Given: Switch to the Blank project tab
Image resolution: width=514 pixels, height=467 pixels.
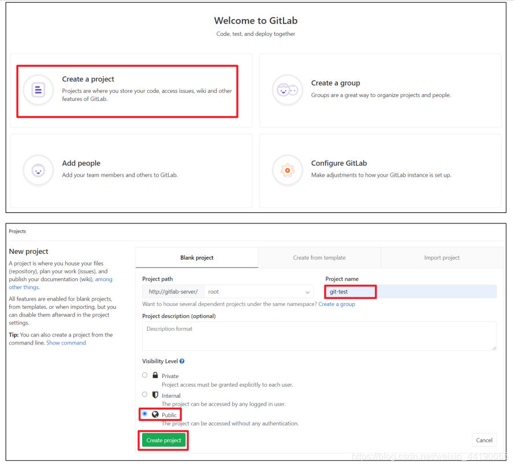Looking at the screenshot, I should [x=197, y=257].
